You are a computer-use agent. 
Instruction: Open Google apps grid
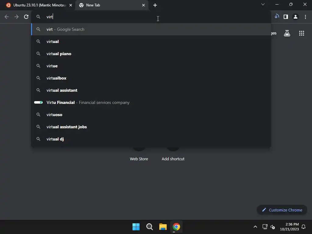pyautogui.click(x=301, y=33)
